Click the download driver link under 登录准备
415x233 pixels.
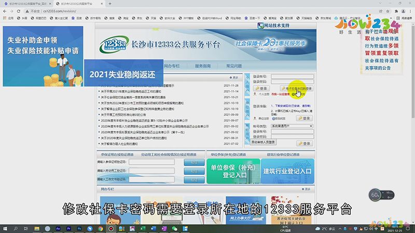click(293, 106)
